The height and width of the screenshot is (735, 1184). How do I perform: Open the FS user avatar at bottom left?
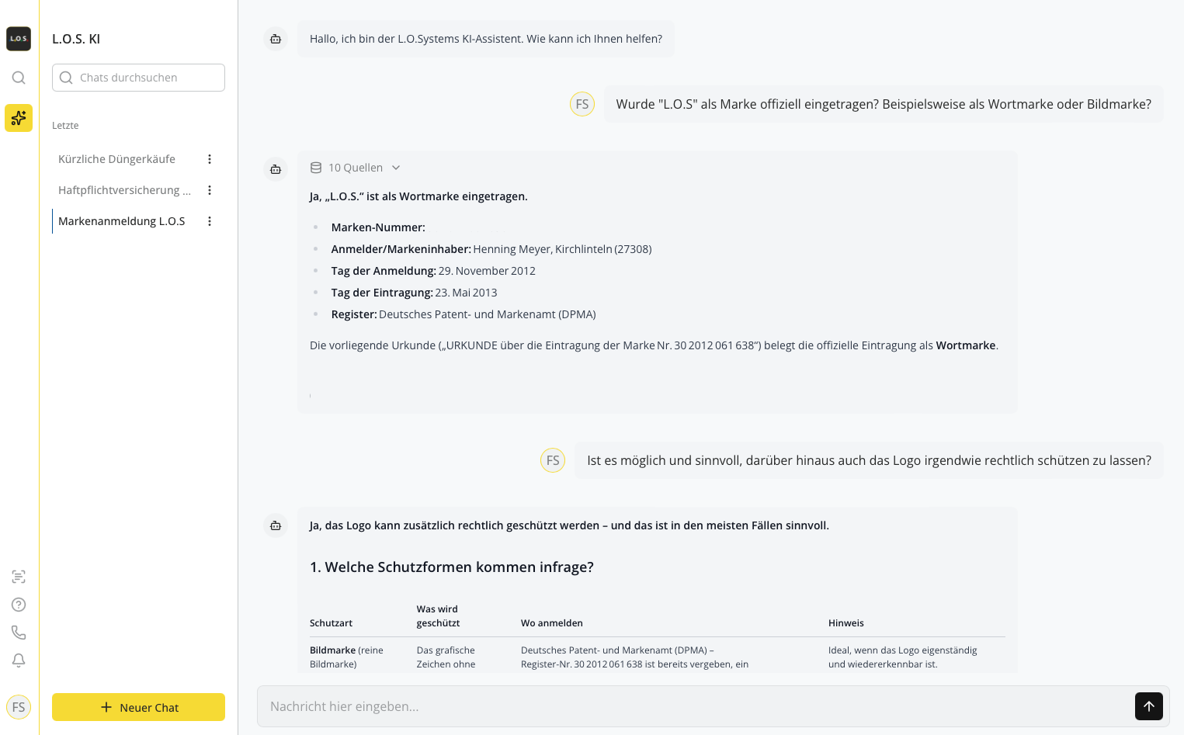tap(19, 707)
